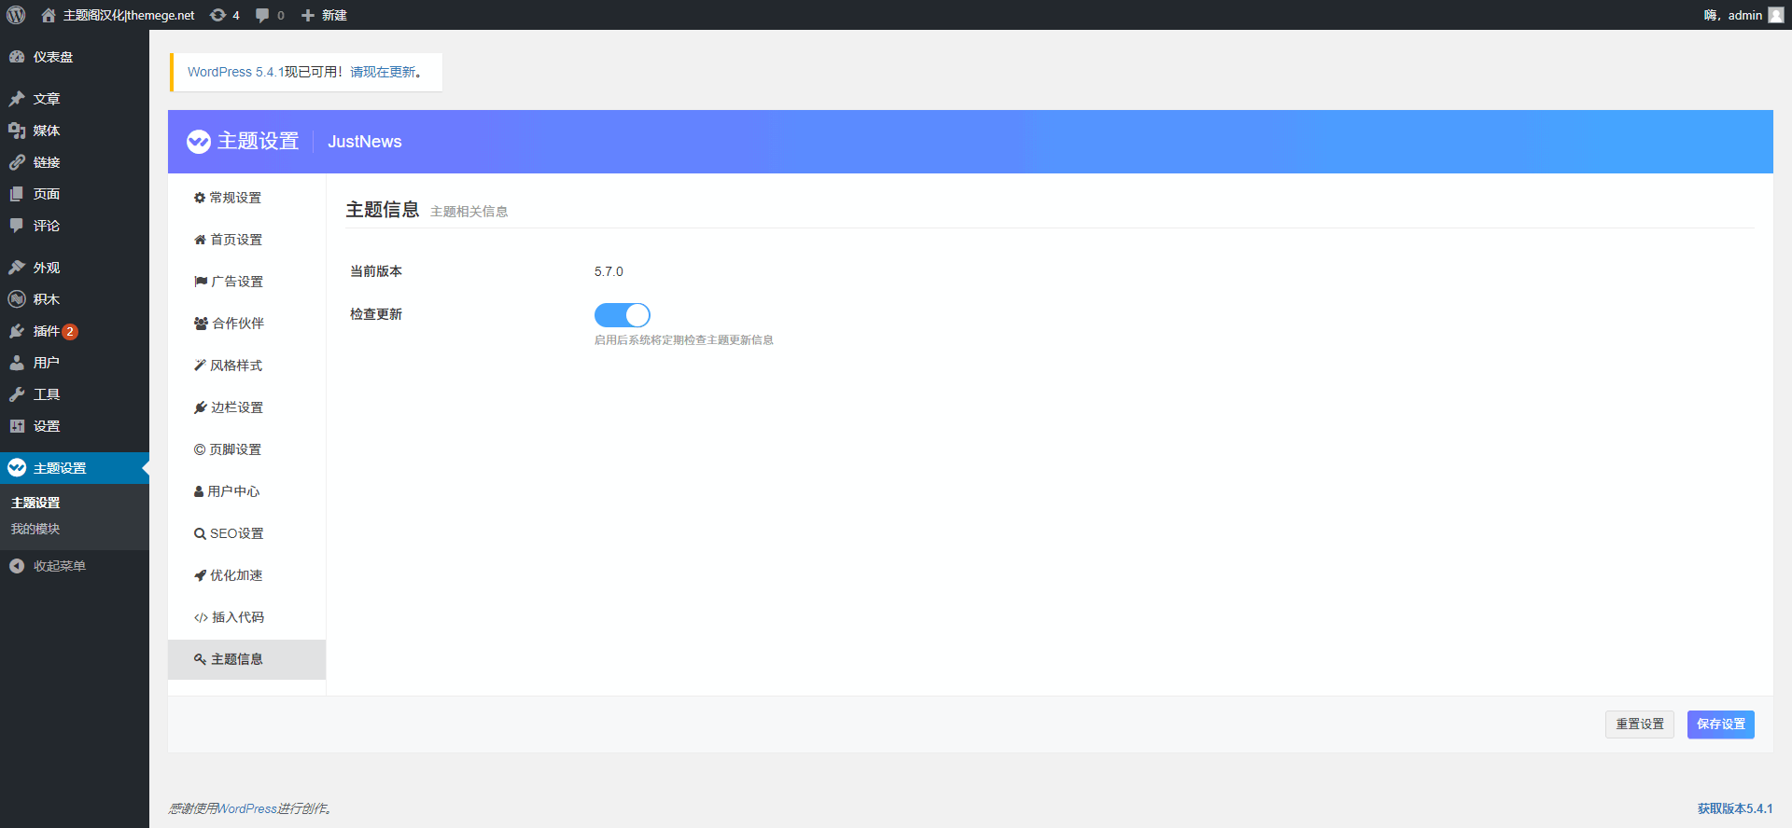Click the 仪表盘 dashboard icon

(17, 57)
